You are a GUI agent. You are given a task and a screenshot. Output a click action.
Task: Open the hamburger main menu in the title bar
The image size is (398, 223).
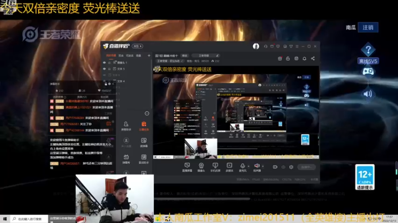pos(297,46)
